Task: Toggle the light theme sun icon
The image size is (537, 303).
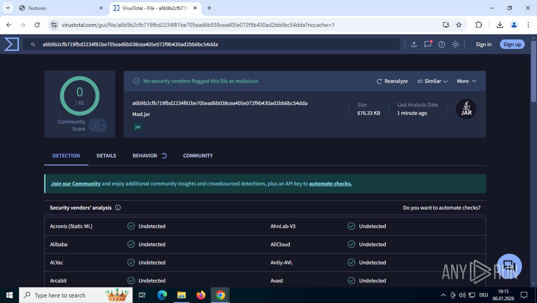Action: tap(455, 44)
